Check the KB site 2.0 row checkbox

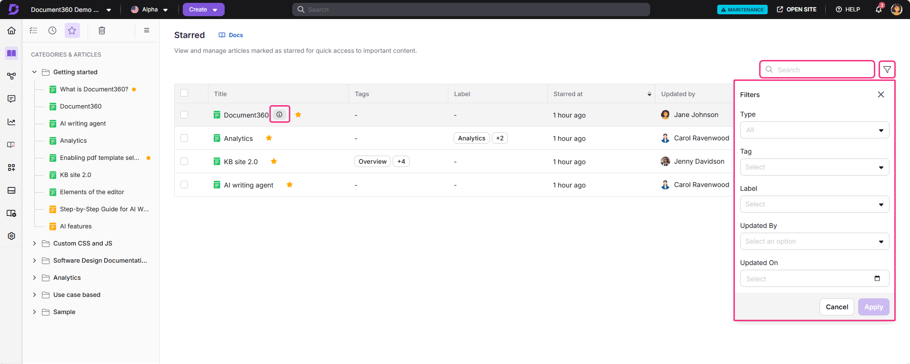coord(184,161)
